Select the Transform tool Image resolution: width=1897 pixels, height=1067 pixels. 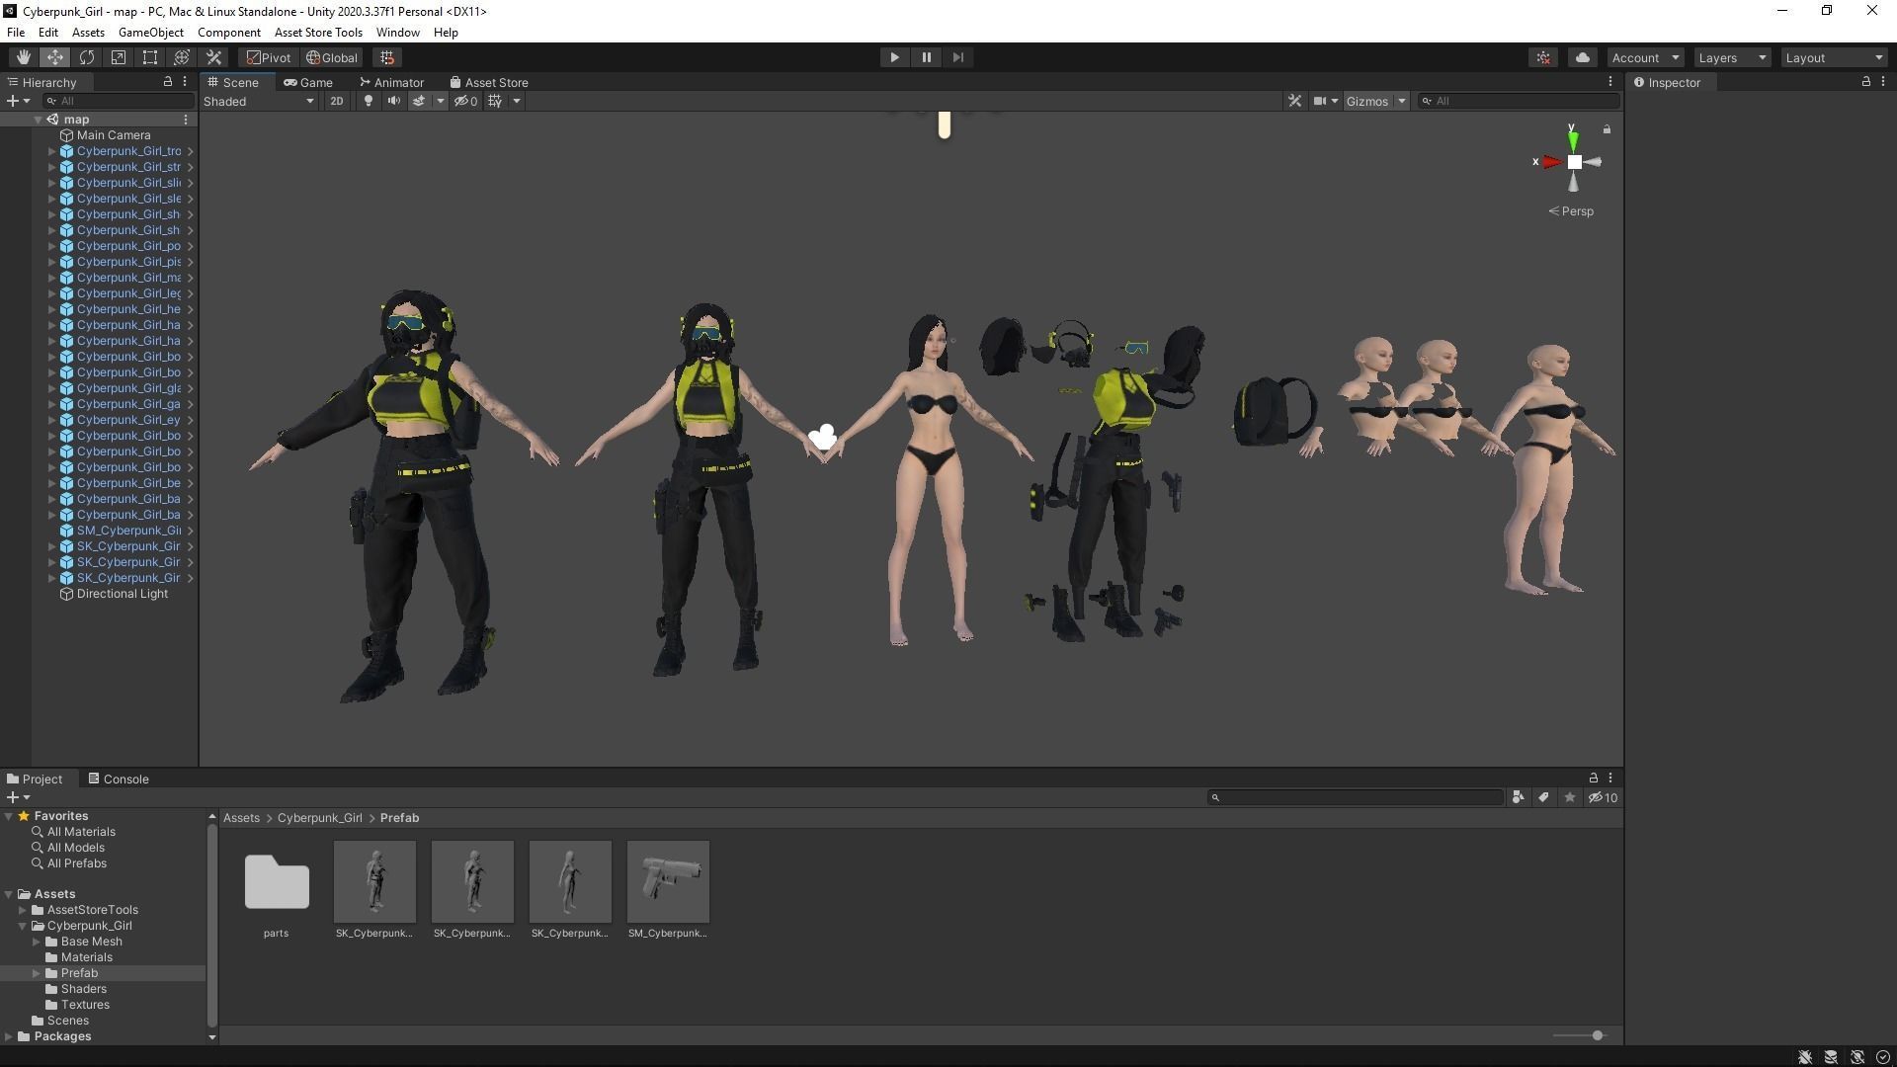[182, 57]
